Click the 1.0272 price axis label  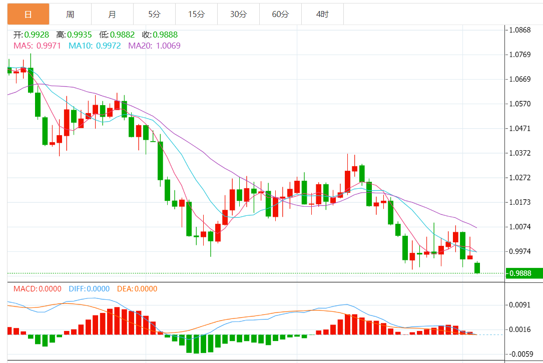click(x=520, y=178)
